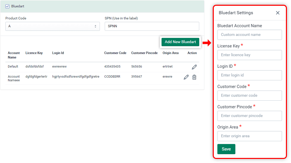
Task: Click the Origin Area input field
Action: tap(249, 136)
